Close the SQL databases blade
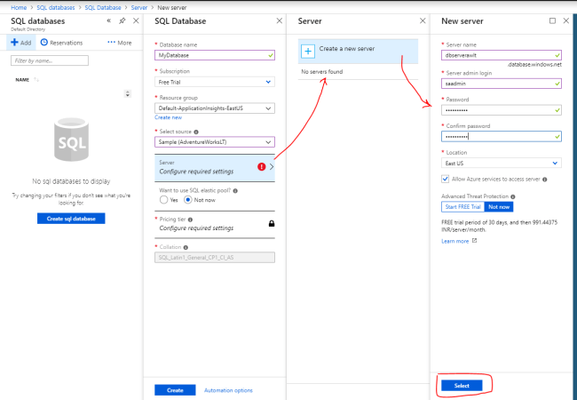 (136, 20)
